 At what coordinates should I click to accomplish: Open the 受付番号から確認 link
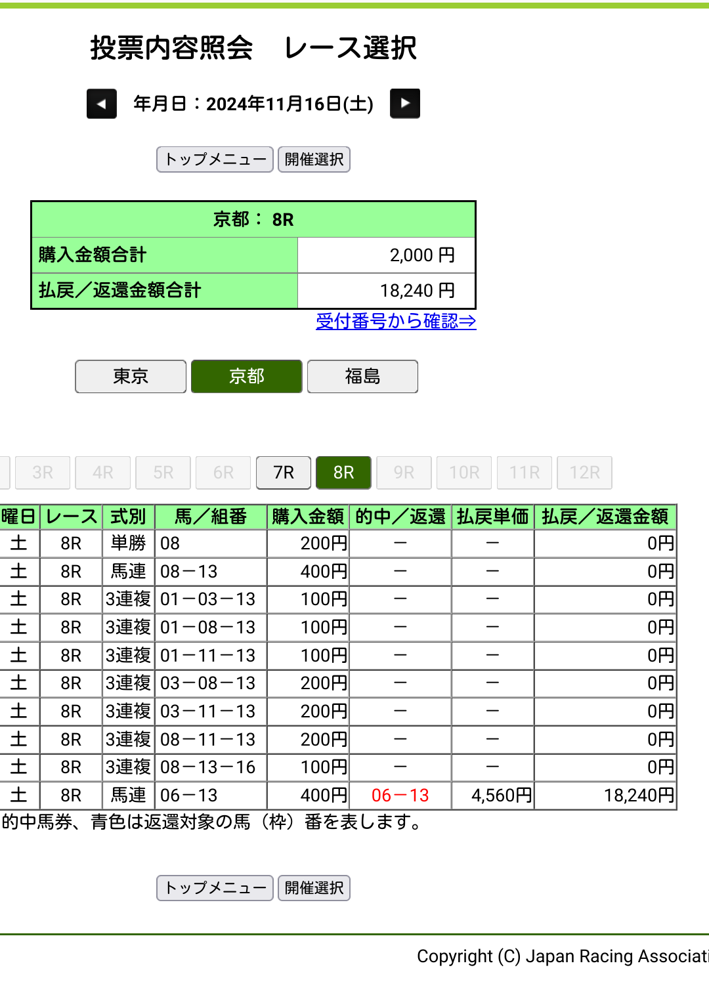395,322
